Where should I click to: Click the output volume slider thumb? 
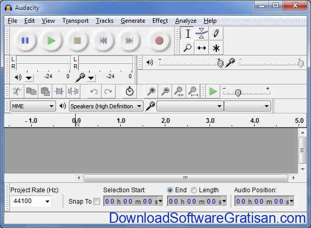pos(220,64)
